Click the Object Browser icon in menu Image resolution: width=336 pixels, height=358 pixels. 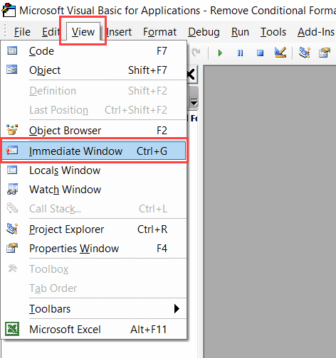[x=12, y=129]
